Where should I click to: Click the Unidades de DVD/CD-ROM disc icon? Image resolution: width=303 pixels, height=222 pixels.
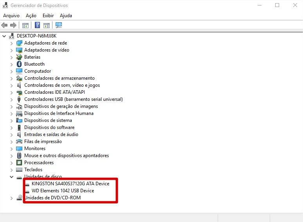click(x=19, y=197)
